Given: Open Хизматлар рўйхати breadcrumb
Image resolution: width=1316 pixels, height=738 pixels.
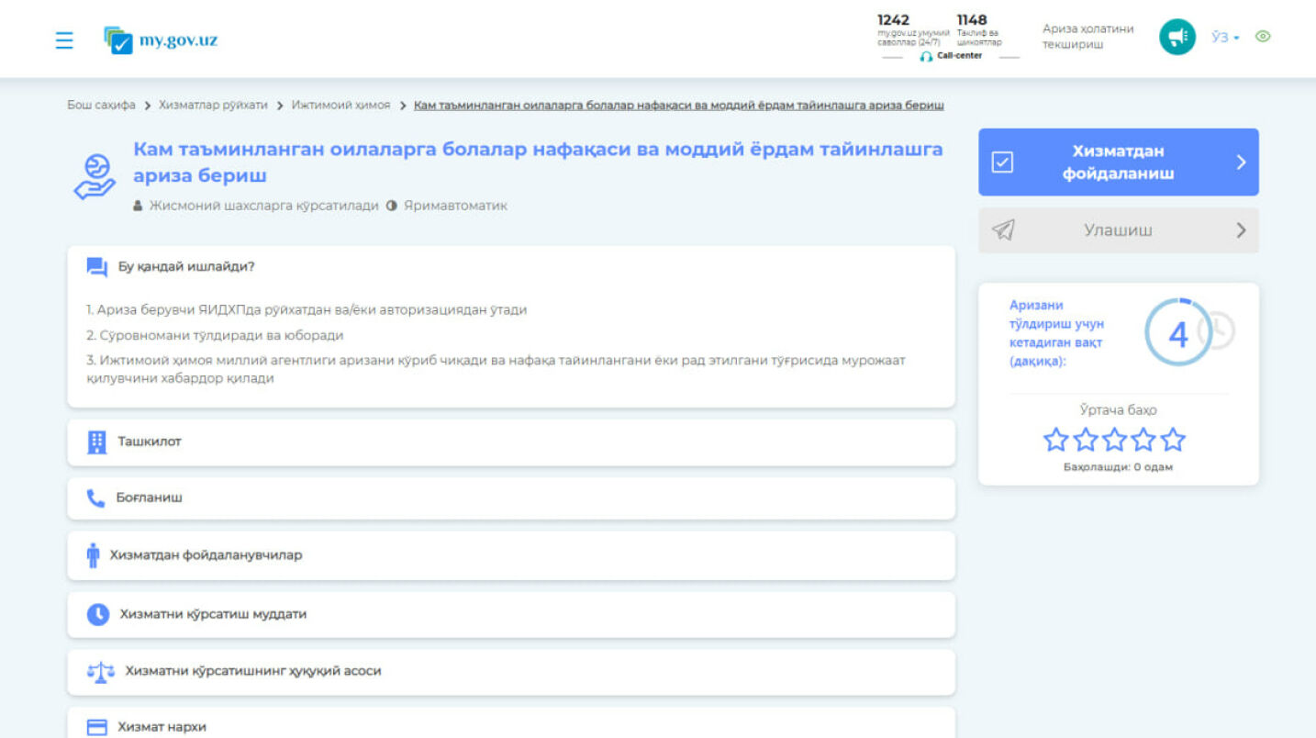Looking at the screenshot, I should (x=213, y=105).
